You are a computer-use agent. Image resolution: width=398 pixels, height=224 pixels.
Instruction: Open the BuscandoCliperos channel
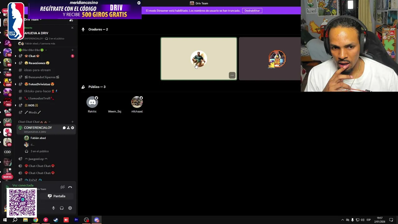(x=46, y=77)
